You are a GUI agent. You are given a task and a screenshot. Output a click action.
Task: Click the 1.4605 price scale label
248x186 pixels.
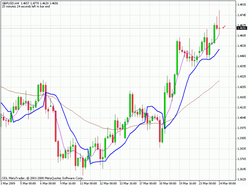242,36
